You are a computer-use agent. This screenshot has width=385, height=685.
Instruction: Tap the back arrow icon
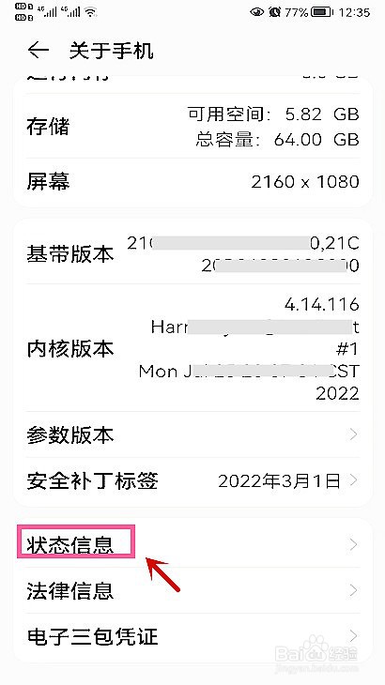click(x=38, y=51)
